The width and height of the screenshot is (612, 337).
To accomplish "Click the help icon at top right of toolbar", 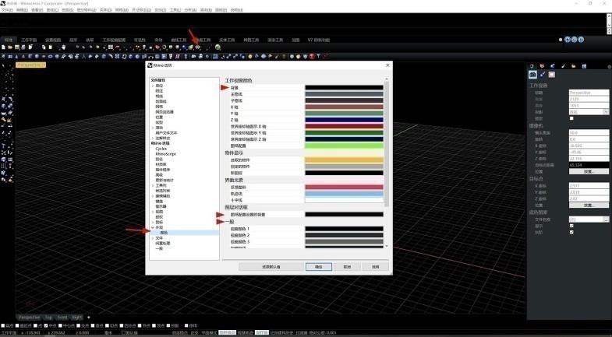I will (x=581, y=39).
